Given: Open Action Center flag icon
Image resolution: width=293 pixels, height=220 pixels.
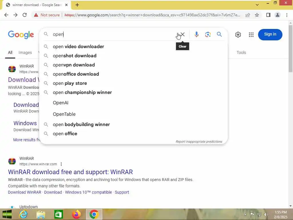Looking at the screenshot, I should click(252, 214).
